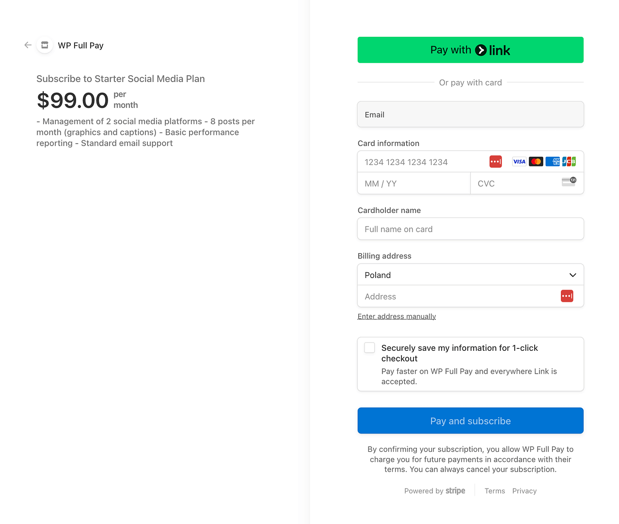Click the WP Full Pay store icon
The image size is (619, 524).
pyautogui.click(x=45, y=45)
